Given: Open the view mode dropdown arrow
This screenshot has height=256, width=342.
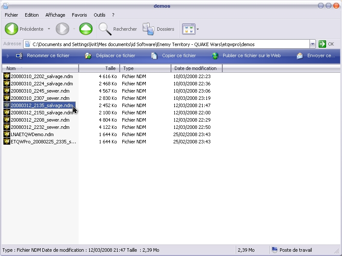Looking at the screenshot, I should point(198,29).
